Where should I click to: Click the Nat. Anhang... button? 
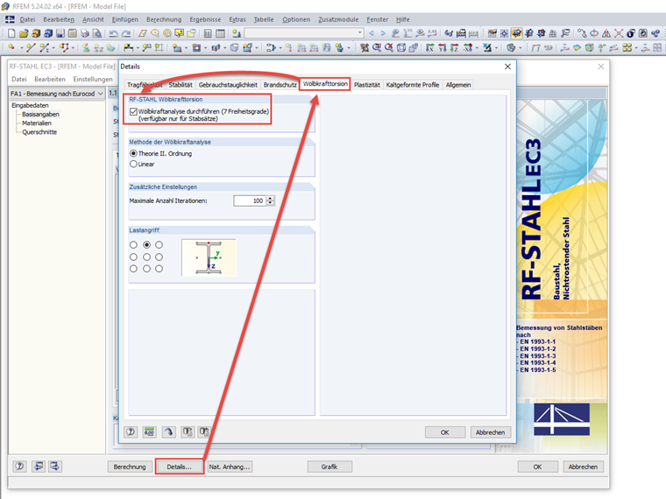(x=230, y=467)
